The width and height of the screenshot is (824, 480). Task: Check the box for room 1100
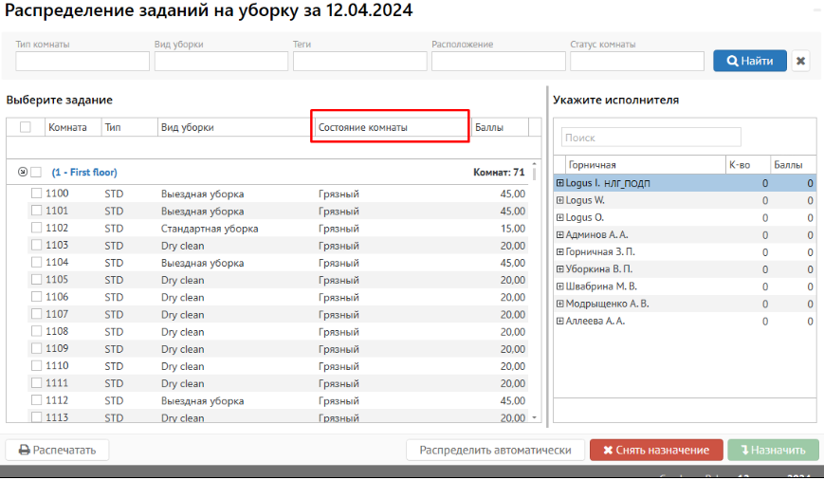(x=36, y=194)
